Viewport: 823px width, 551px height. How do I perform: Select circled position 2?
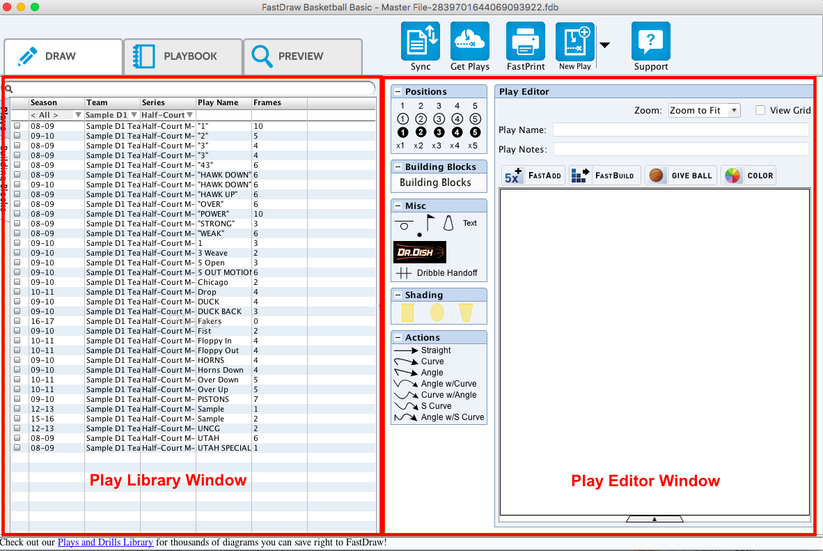pos(421,119)
